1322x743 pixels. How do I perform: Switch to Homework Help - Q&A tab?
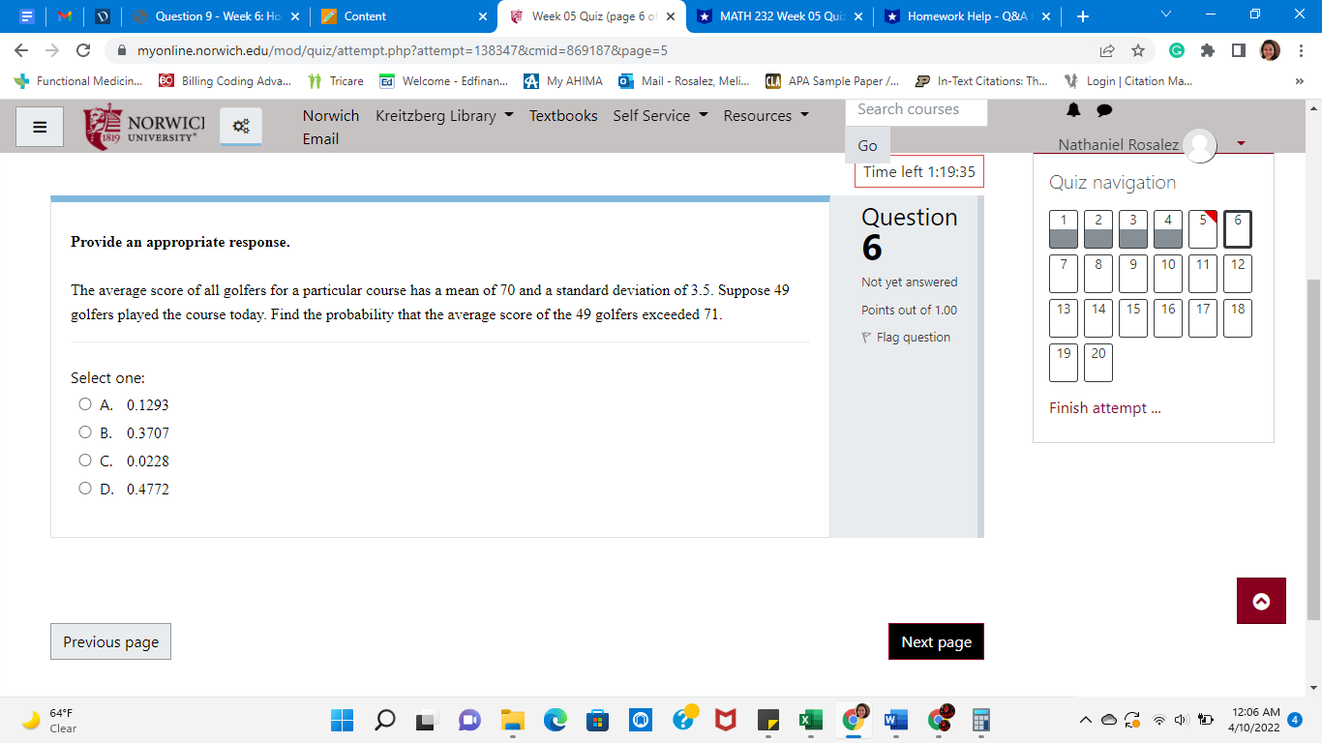pyautogui.click(x=966, y=16)
